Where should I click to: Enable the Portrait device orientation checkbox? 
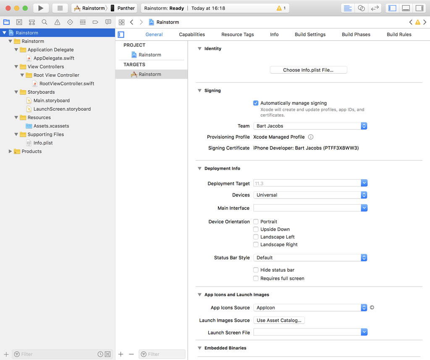(256, 222)
